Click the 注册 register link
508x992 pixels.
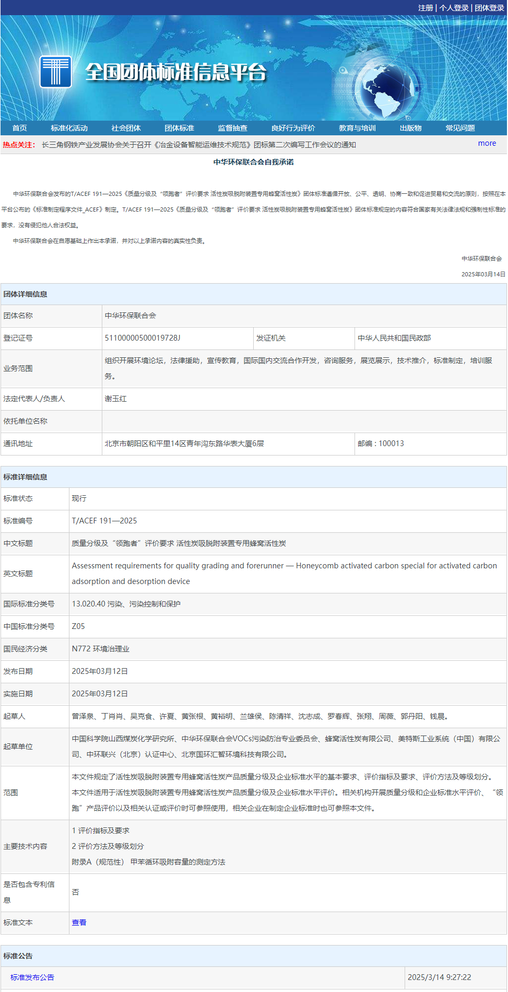[426, 8]
